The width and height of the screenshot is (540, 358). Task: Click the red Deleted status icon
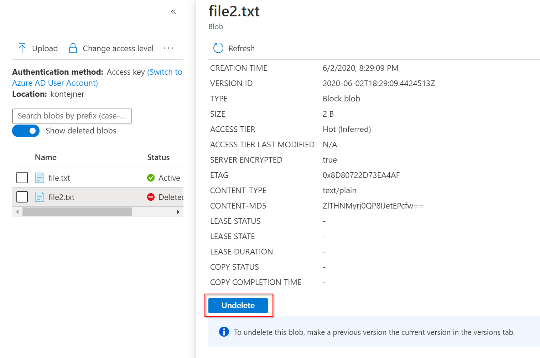pyautogui.click(x=151, y=197)
